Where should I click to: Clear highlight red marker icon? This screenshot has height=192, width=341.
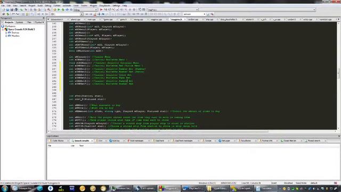click(95, 14)
